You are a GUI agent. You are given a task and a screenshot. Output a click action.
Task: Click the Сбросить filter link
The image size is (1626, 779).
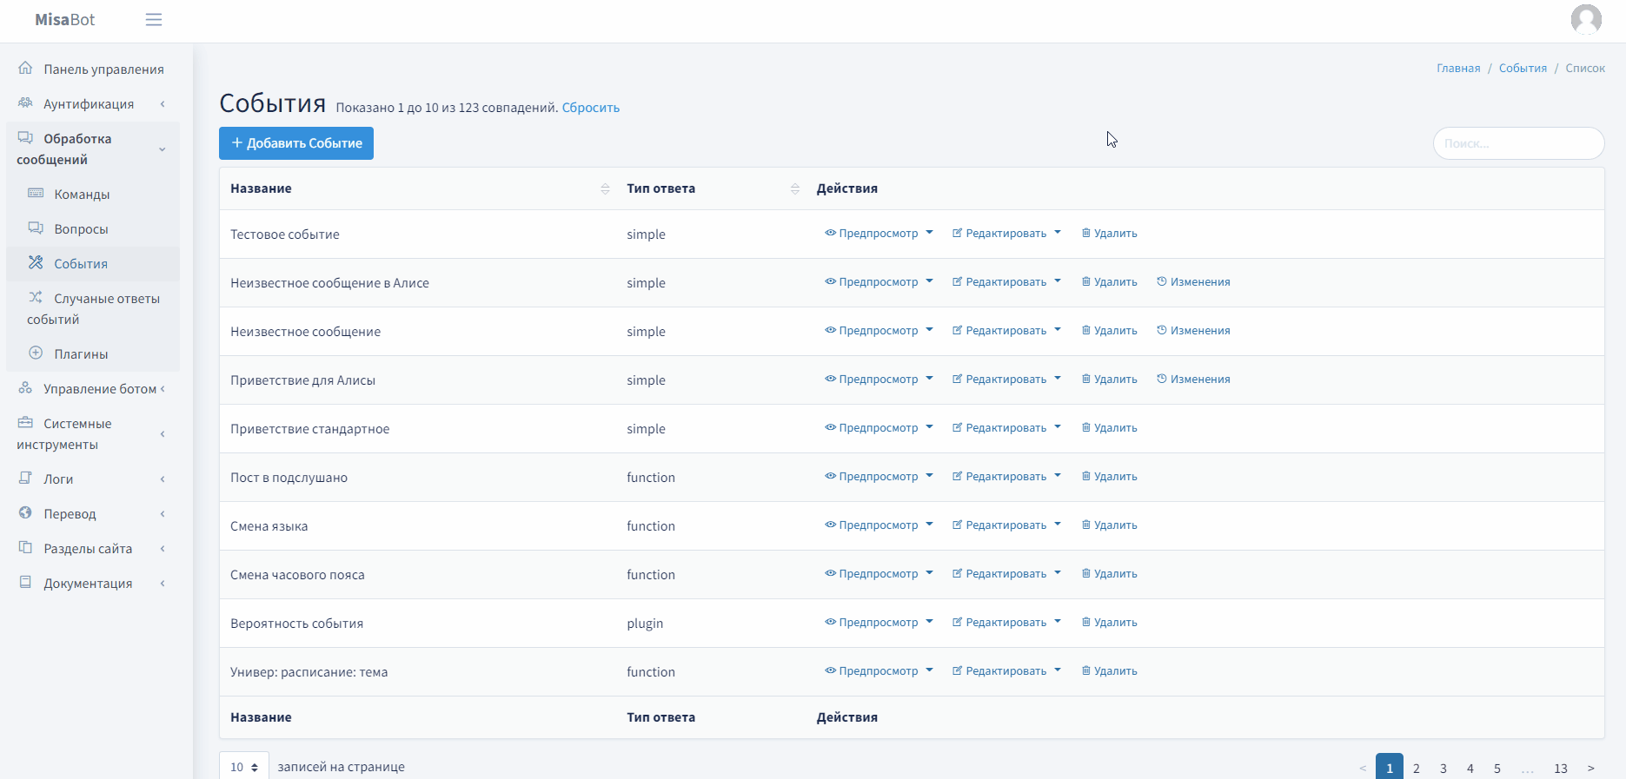click(x=591, y=108)
